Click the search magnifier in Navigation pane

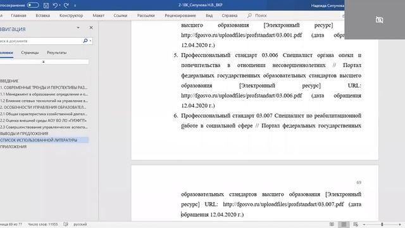(x=85, y=41)
